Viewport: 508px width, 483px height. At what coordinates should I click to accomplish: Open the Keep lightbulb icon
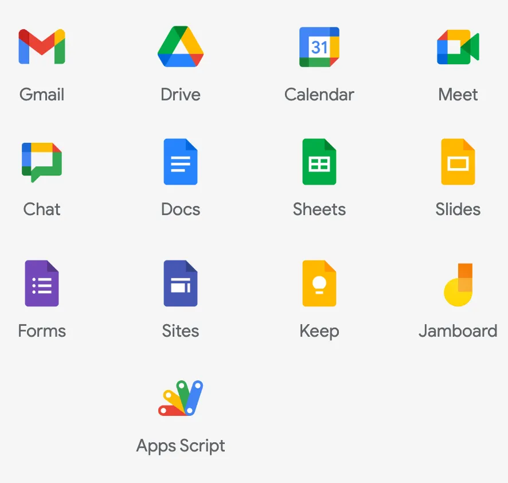(x=319, y=283)
